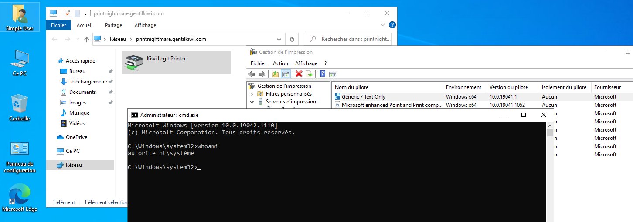The height and width of the screenshot is (222, 633).
Task: Click the Réseau breadcrumb in the address bar
Action: tap(117, 39)
